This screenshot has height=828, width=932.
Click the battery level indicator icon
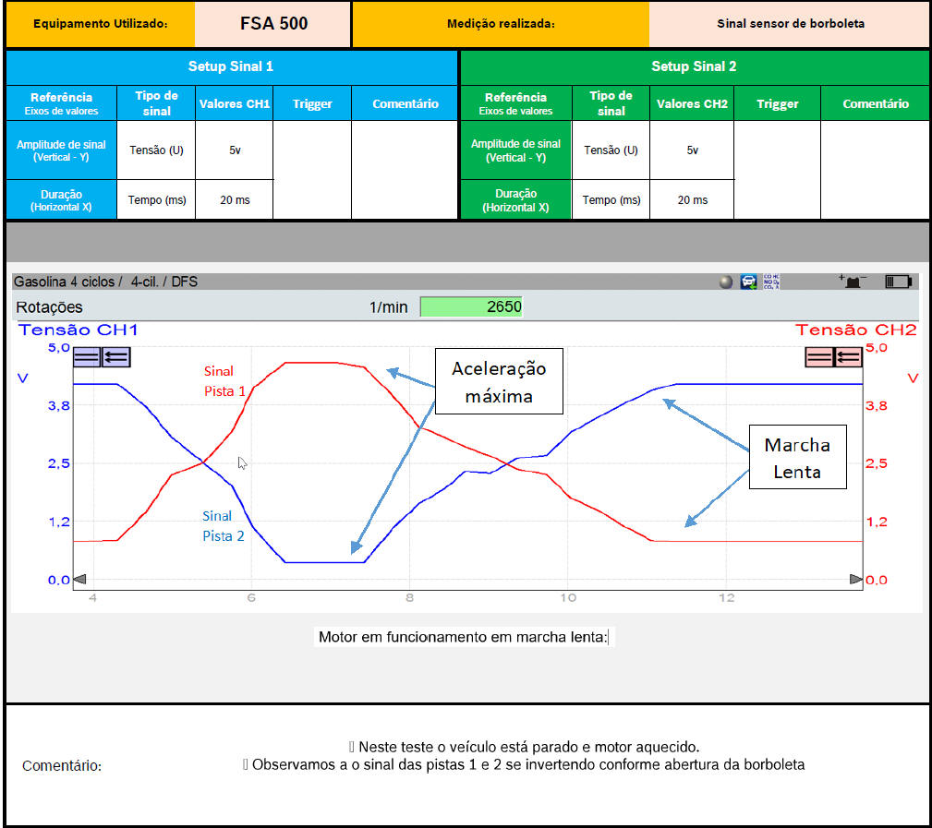point(898,282)
